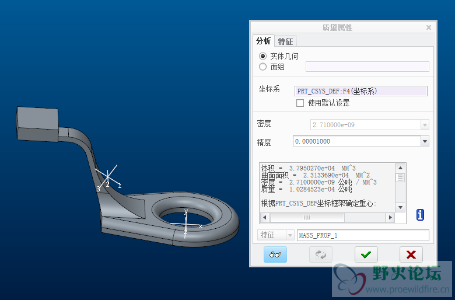Click the horizontal scrollbar thumb in results

[307, 217]
